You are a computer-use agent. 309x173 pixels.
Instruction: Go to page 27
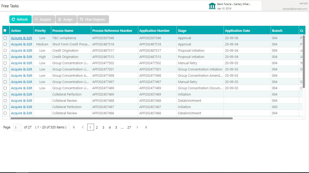tap(129, 128)
